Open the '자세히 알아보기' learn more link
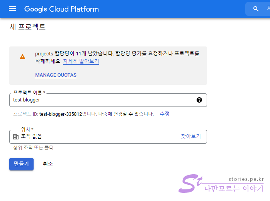Image resolution: width=270 pixels, height=201 pixels. click(x=81, y=61)
